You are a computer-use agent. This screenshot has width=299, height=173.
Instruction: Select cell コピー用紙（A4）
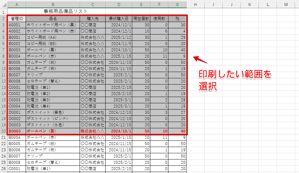tap(53, 37)
